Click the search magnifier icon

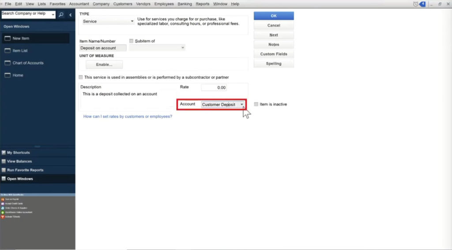point(61,15)
